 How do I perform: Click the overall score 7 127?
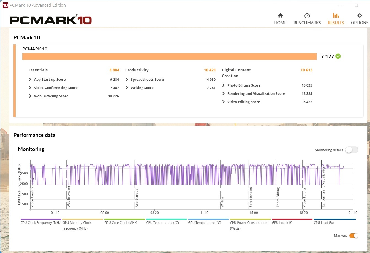coord(327,56)
